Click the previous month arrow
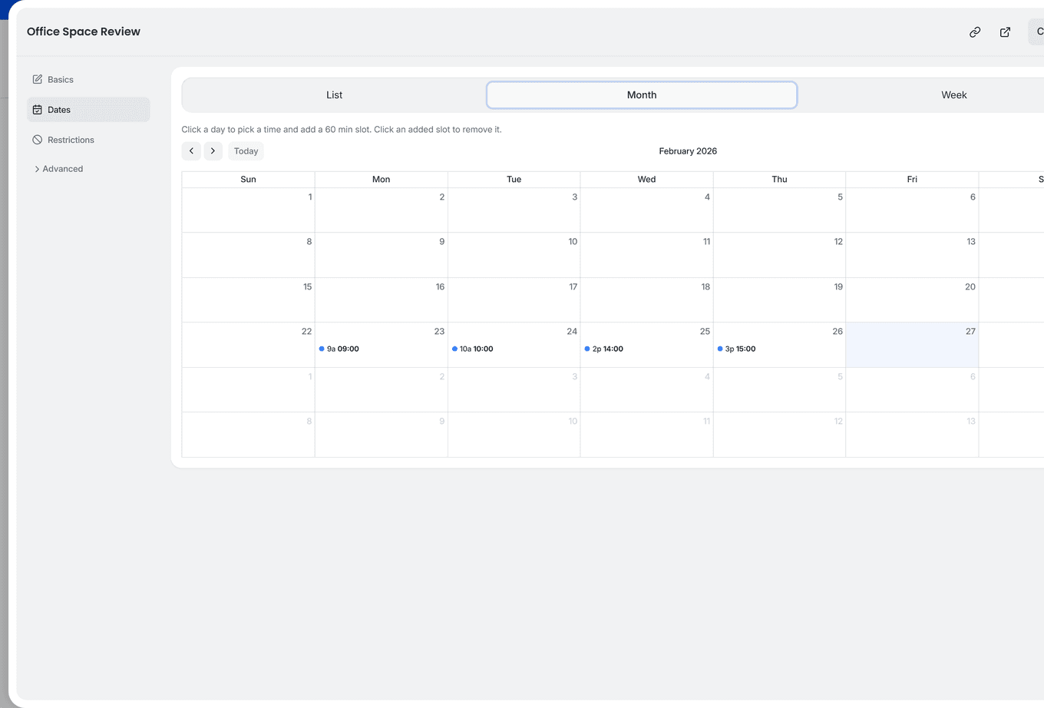 click(191, 151)
